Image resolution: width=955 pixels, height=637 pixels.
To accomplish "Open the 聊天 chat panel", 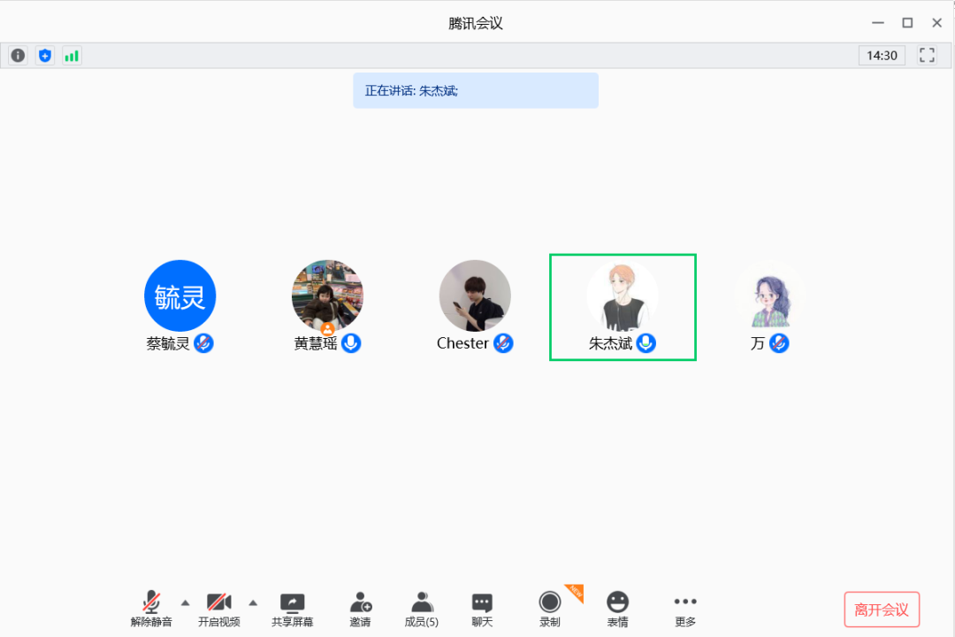I will (482, 609).
